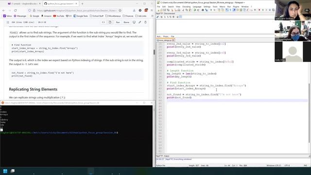The height and width of the screenshot is (175, 311).
Task: Click the Save All icon in Notepad++ toolbar
Action: 168,10
